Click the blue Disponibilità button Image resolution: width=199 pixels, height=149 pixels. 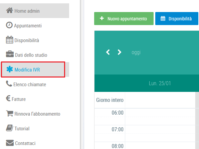[x=177, y=19]
